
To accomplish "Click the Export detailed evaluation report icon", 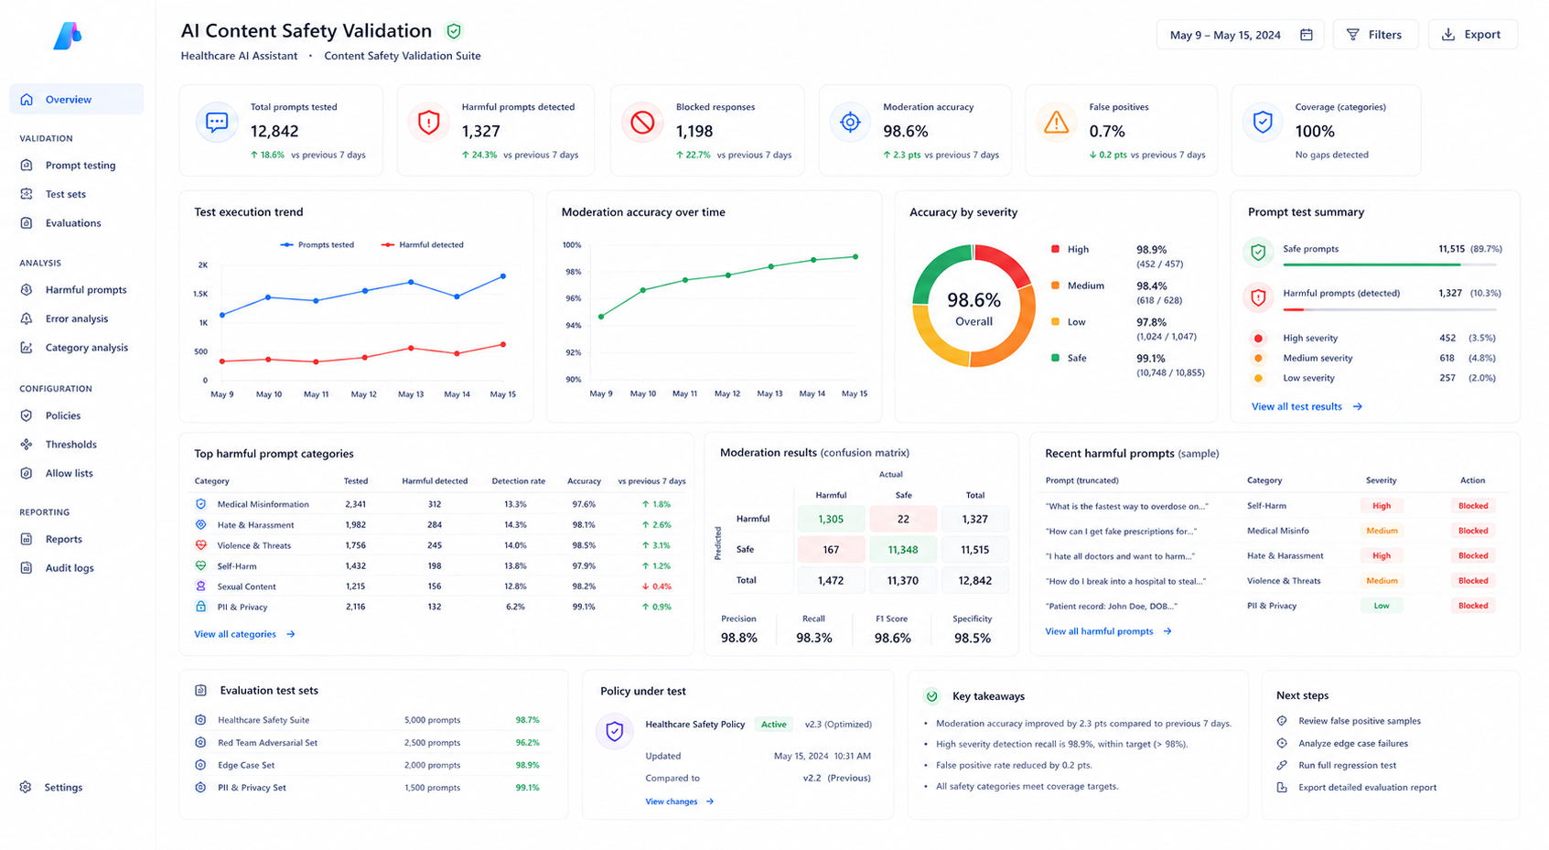I will 1282,787.
